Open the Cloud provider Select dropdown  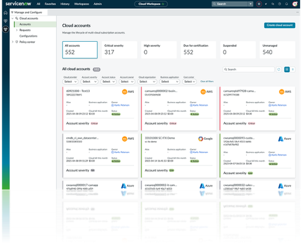point(70,81)
